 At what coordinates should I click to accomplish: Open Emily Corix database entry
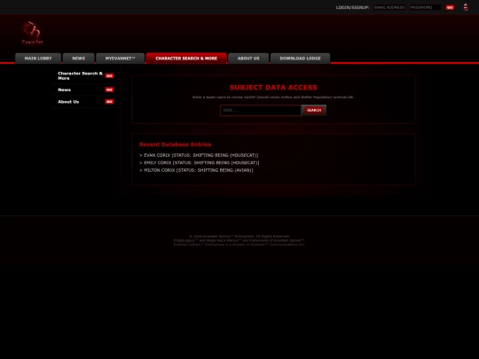(x=200, y=163)
